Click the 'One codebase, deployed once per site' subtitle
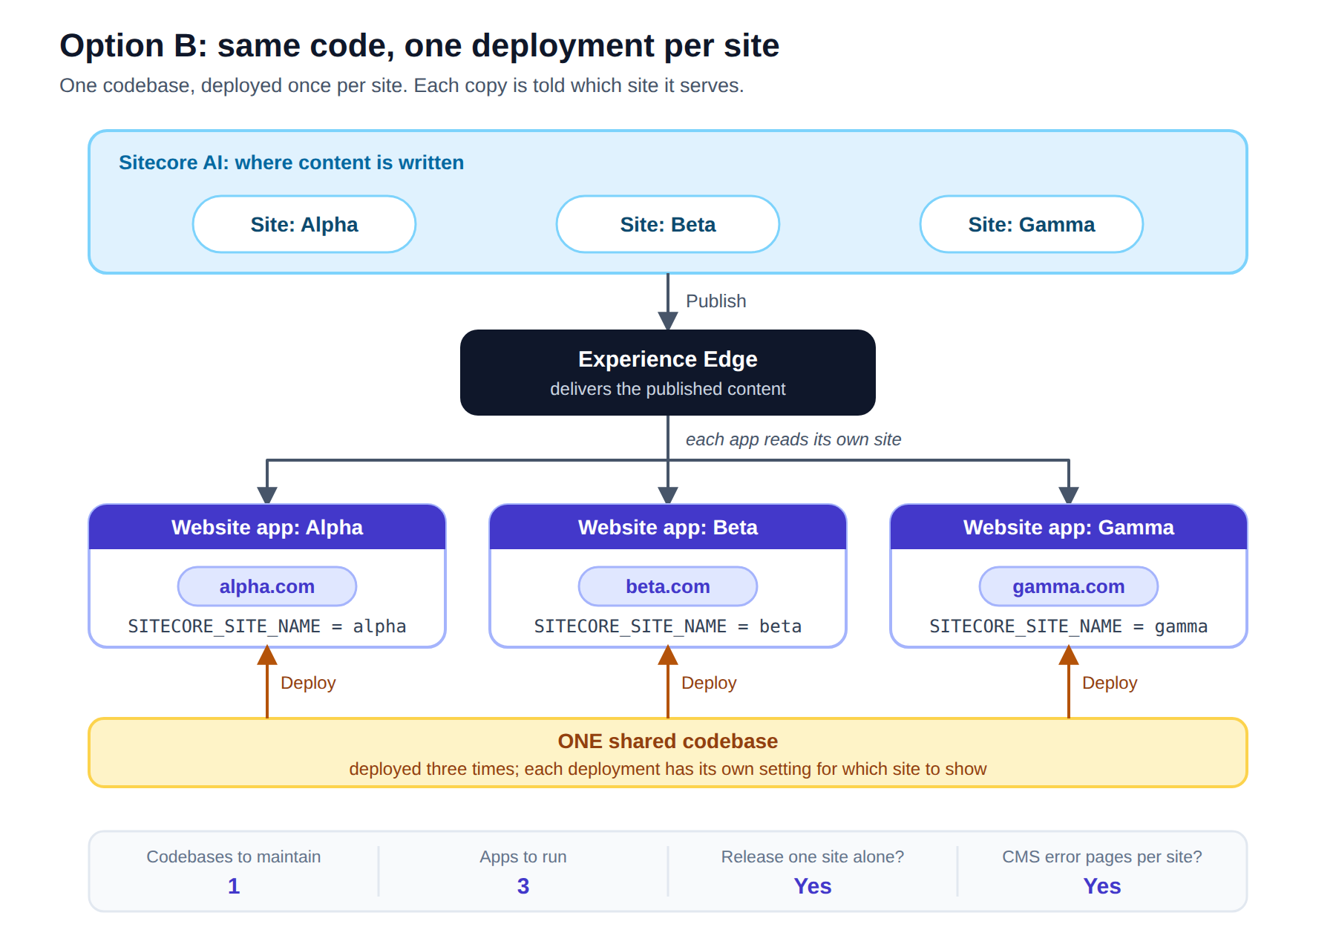1336x950 pixels. tap(402, 85)
